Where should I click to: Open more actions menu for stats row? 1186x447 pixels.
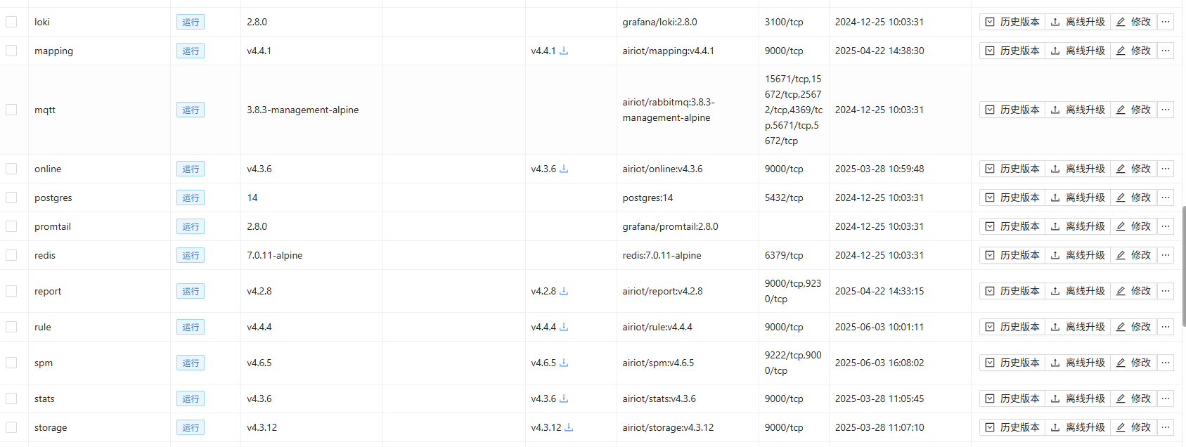(1166, 399)
